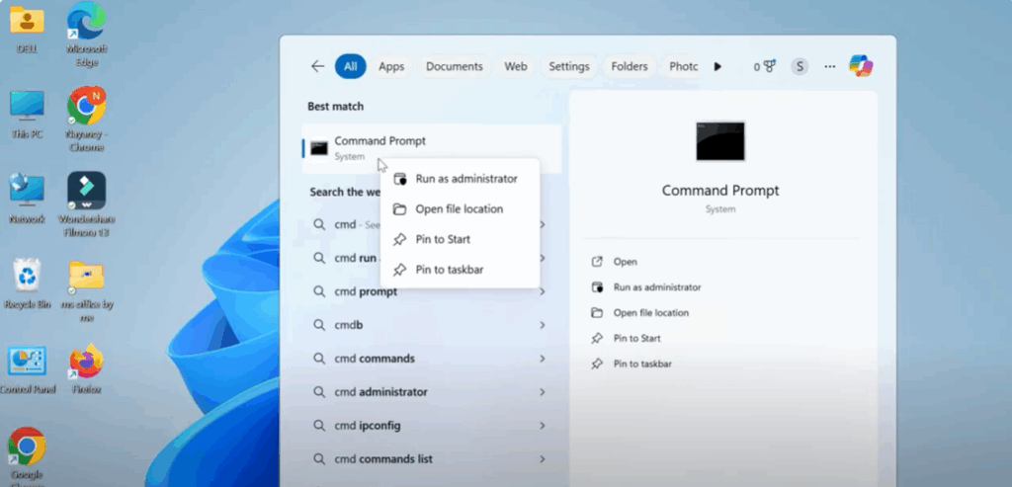Viewport: 1012px width, 487px height.
Task: Click the large Command Prompt preview thumbnail
Action: coord(720,140)
